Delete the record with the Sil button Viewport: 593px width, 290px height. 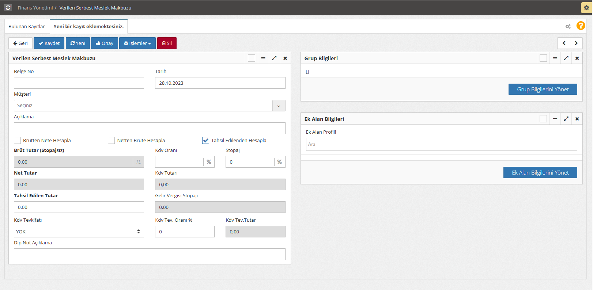167,43
